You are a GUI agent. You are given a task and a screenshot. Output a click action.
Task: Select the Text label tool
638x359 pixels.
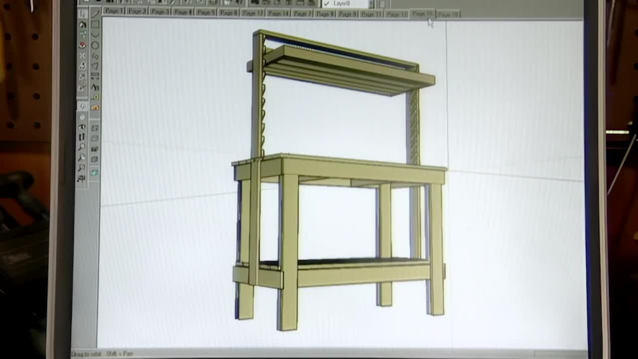pyautogui.click(x=95, y=87)
